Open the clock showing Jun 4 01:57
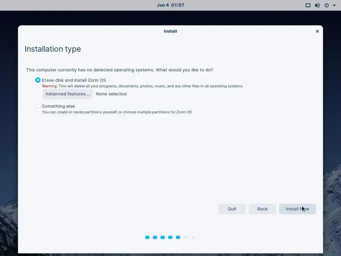341x256 pixels. coord(170,5)
